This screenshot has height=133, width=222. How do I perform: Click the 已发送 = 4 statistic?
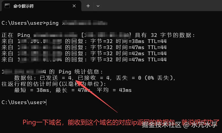click(56, 78)
